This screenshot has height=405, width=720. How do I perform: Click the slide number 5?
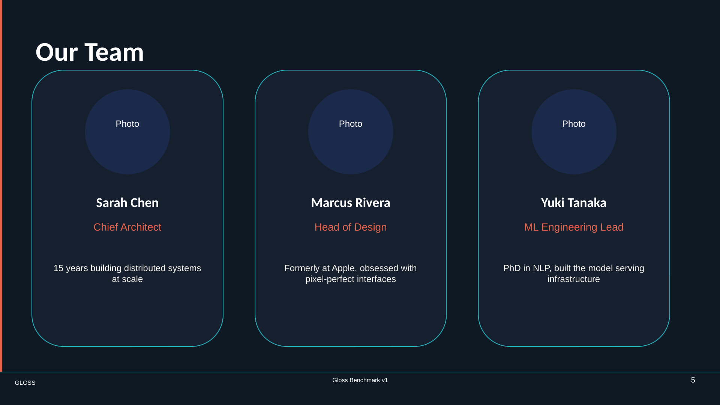click(693, 380)
